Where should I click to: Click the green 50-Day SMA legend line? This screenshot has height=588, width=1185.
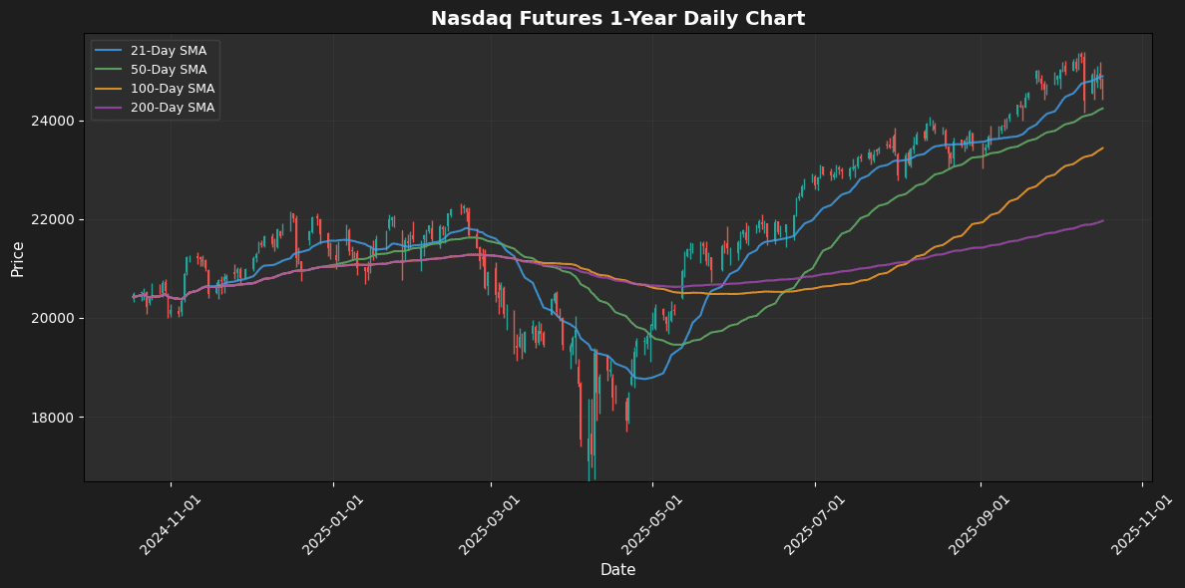(x=109, y=70)
